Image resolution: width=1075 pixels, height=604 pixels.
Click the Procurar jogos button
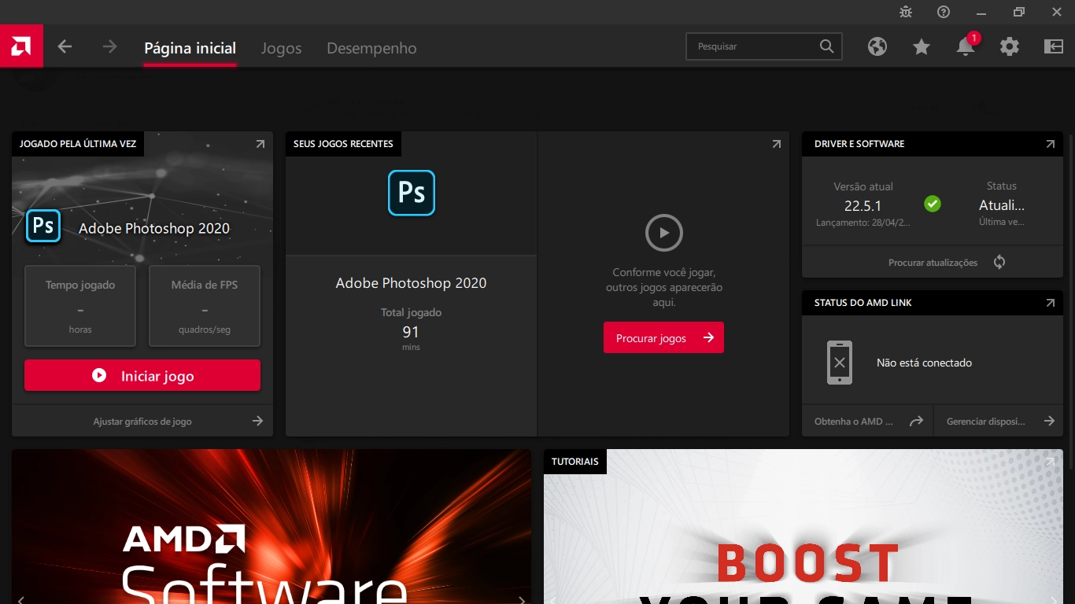pos(663,337)
